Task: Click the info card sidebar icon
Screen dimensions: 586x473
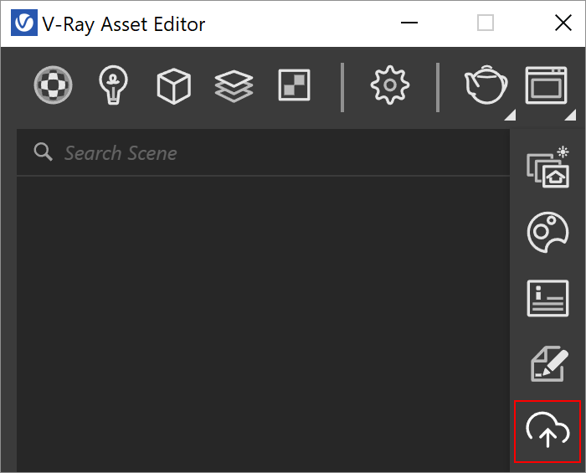Action: pyautogui.click(x=547, y=298)
